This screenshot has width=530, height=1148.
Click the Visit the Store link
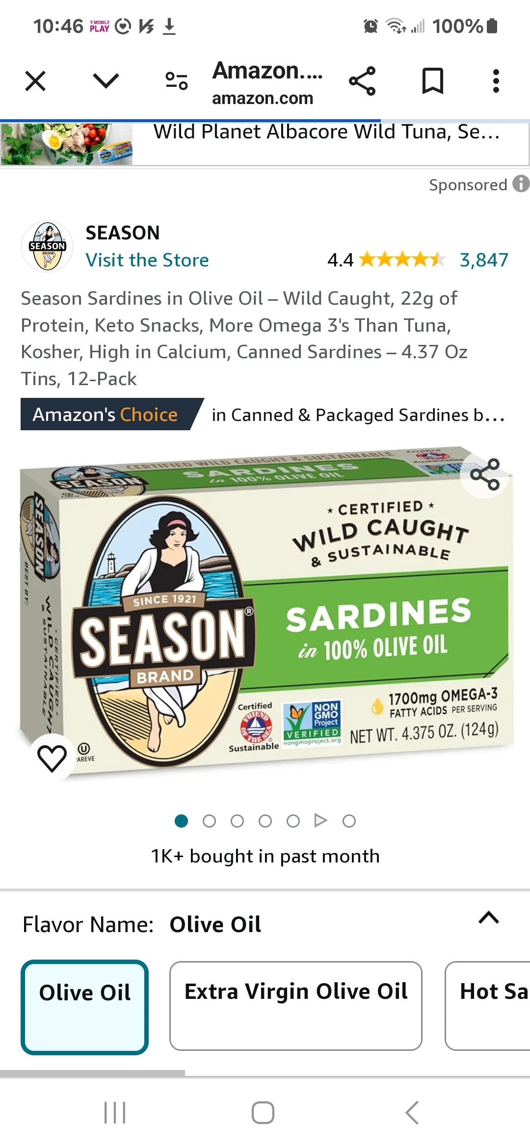[x=147, y=260]
